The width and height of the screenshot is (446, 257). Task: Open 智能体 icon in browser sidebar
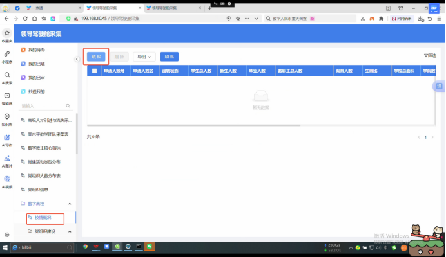pos(7,96)
